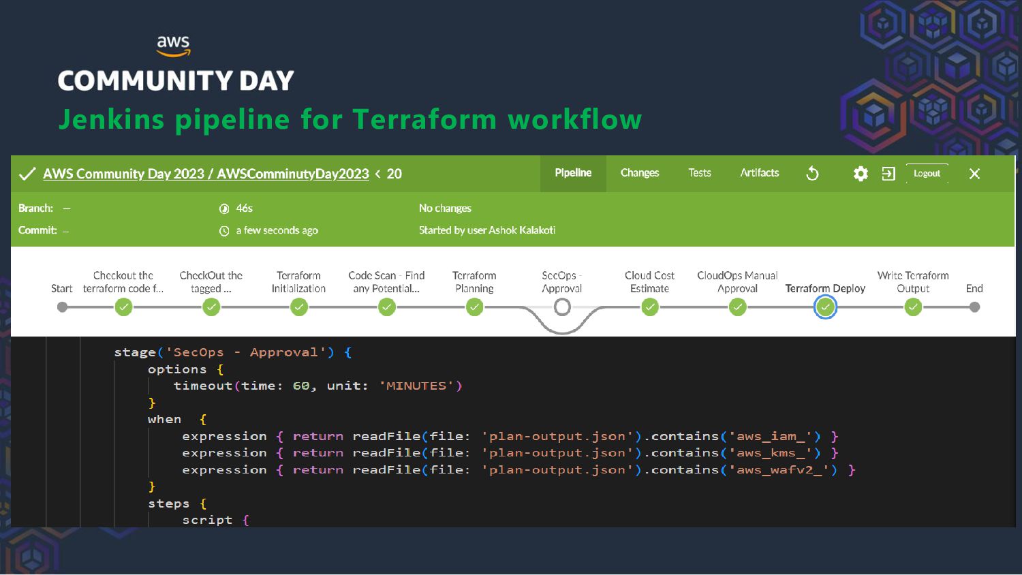Screen dimensions: 1022x575
Task: Select Write Terraform Output stage node
Action: (x=913, y=307)
